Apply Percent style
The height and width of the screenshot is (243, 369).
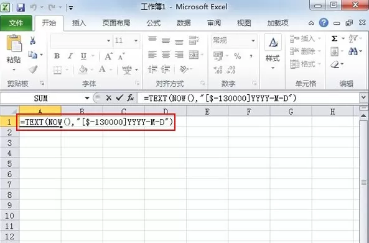click(x=238, y=56)
